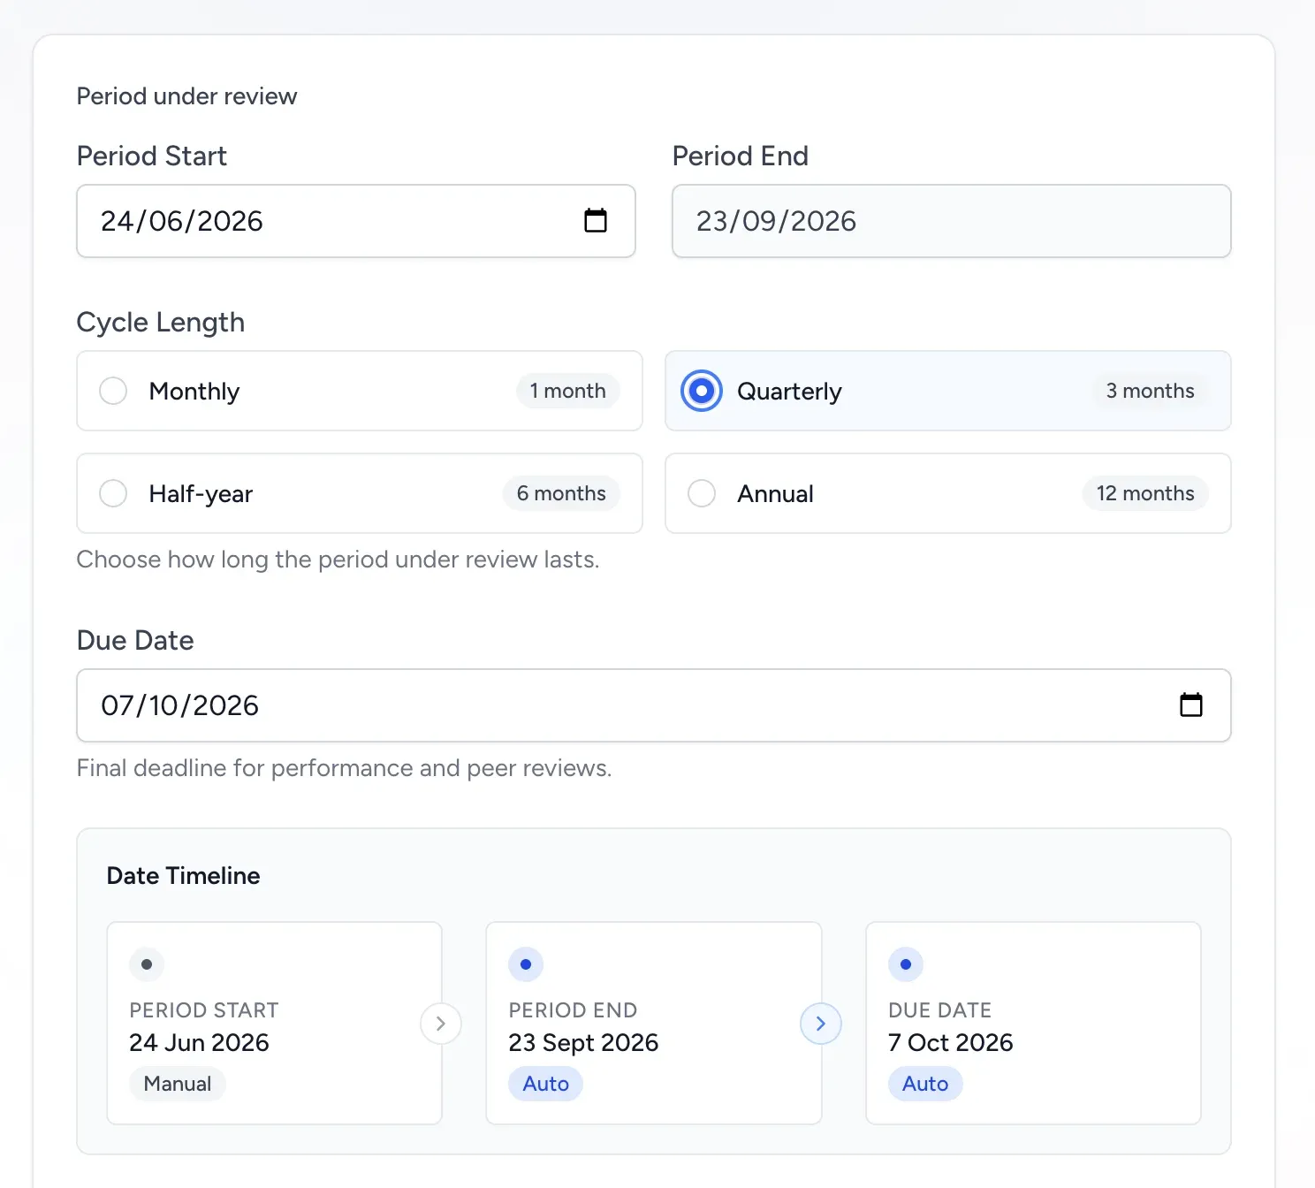The image size is (1315, 1188).
Task: Click the 'Cycle Length' label
Action: click(x=161, y=323)
